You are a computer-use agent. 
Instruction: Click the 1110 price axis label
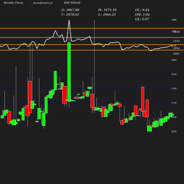[174, 103]
